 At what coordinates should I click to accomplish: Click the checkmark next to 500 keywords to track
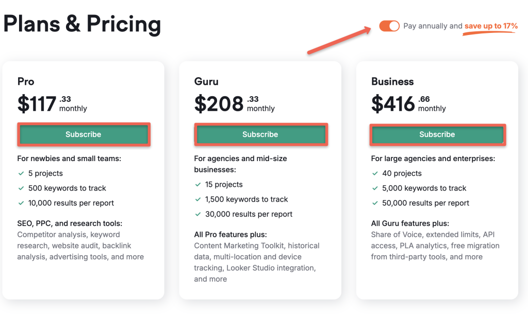click(x=22, y=188)
